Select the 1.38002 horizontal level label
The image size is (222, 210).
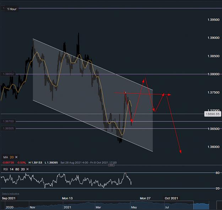[x=8, y=74]
